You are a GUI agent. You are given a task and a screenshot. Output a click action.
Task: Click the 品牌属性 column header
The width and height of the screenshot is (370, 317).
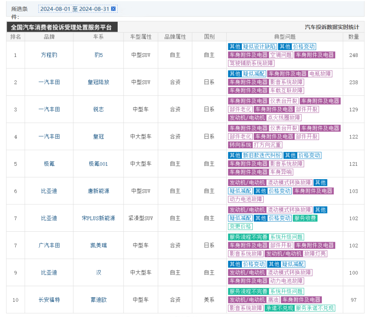click(x=175, y=37)
